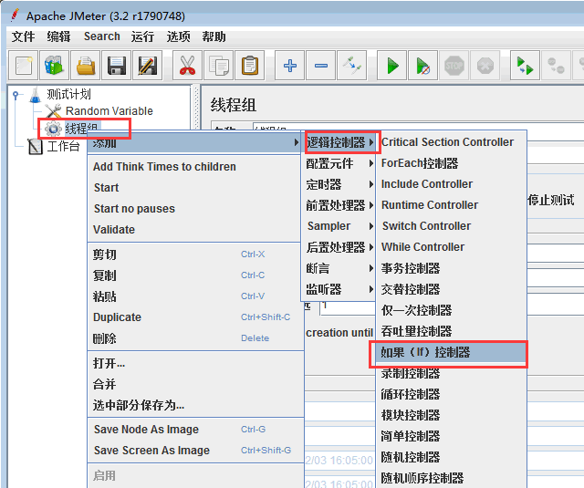The height and width of the screenshot is (488, 584).
Task: Select the 工作台 workbench icon
Action: tap(36, 146)
